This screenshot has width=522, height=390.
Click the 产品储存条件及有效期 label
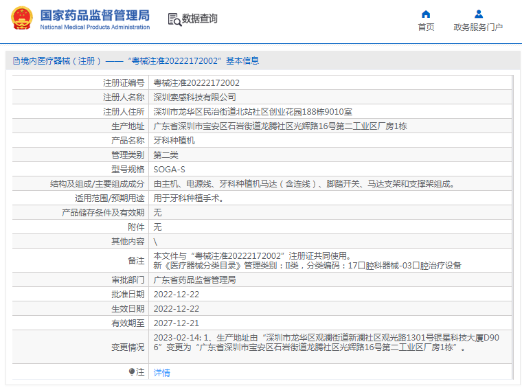[103, 213]
